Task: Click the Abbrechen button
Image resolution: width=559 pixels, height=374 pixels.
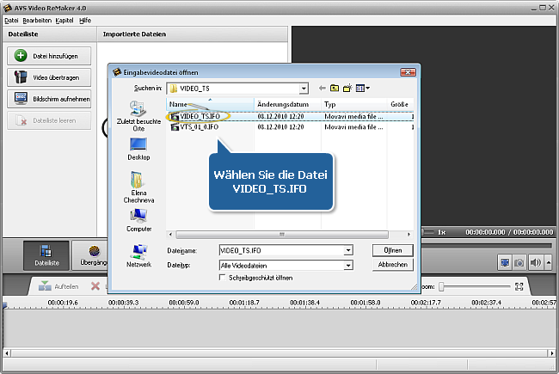Action: [393, 265]
